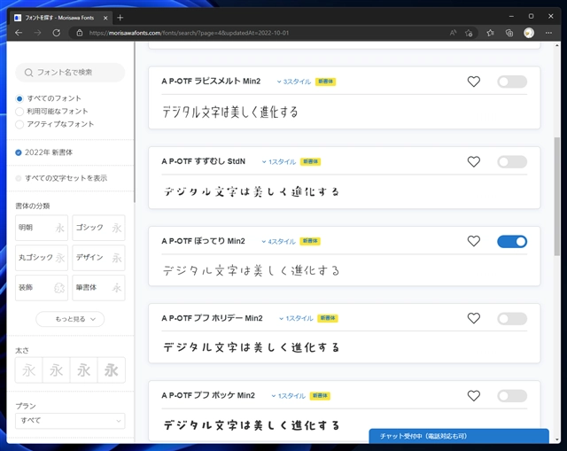The width and height of the screenshot is (567, 451).
Task: Expand 1スタイル for すずむし StdN
Action: tap(279, 161)
